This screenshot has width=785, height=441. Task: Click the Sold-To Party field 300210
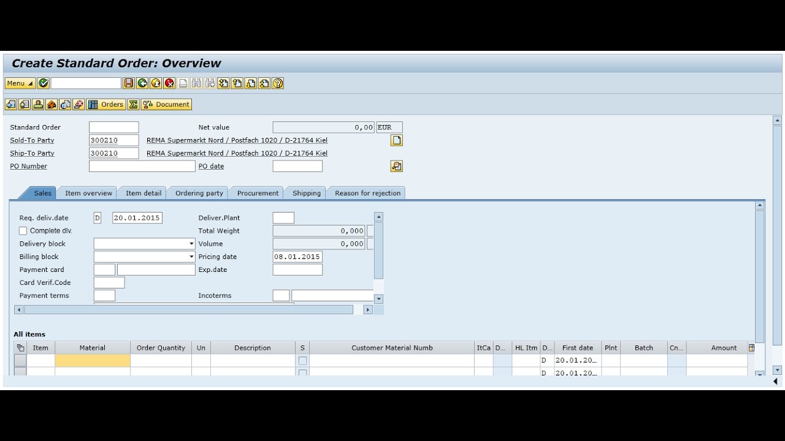coord(114,140)
